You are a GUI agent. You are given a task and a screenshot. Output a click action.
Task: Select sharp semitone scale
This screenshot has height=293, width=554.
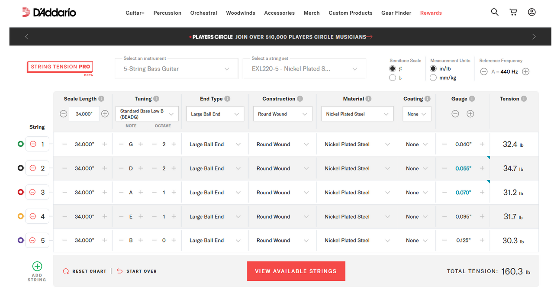click(393, 69)
